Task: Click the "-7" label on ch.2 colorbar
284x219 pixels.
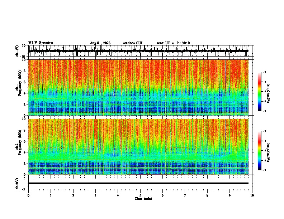Action: (265, 170)
